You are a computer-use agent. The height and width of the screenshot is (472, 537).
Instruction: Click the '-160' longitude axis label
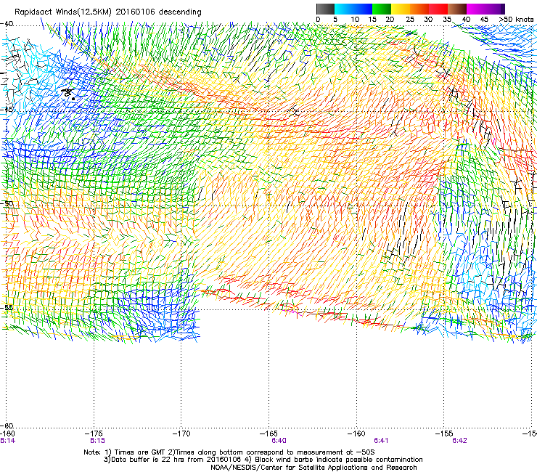tap(356, 434)
